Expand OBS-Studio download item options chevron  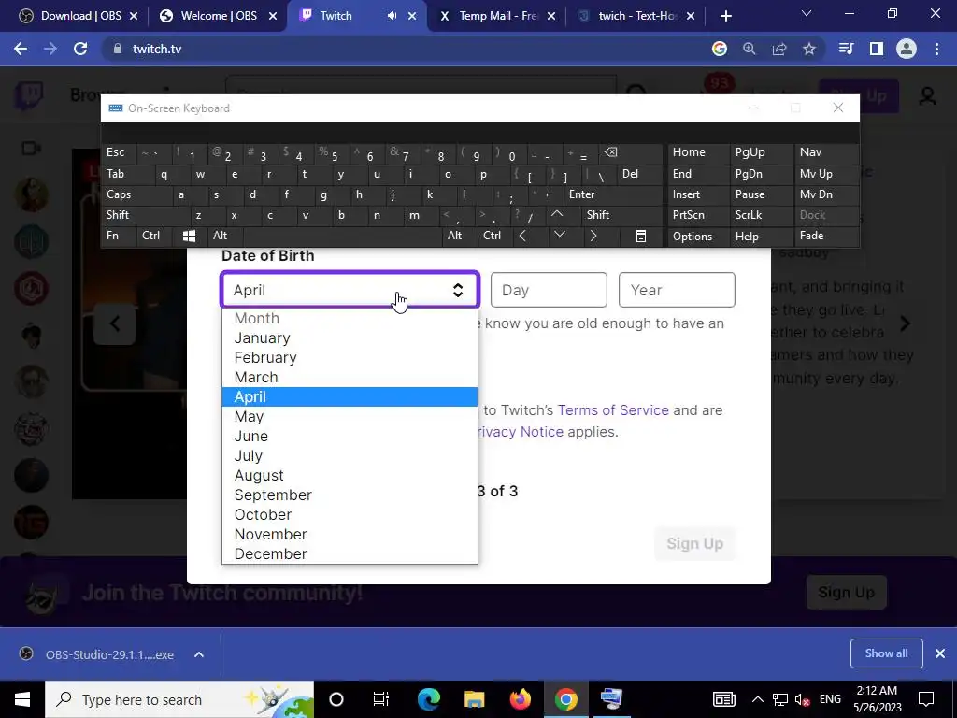point(199,654)
